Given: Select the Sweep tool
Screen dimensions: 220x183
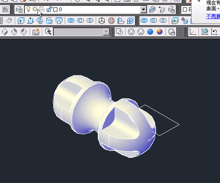Looking at the screenshot, I should 40,21.
